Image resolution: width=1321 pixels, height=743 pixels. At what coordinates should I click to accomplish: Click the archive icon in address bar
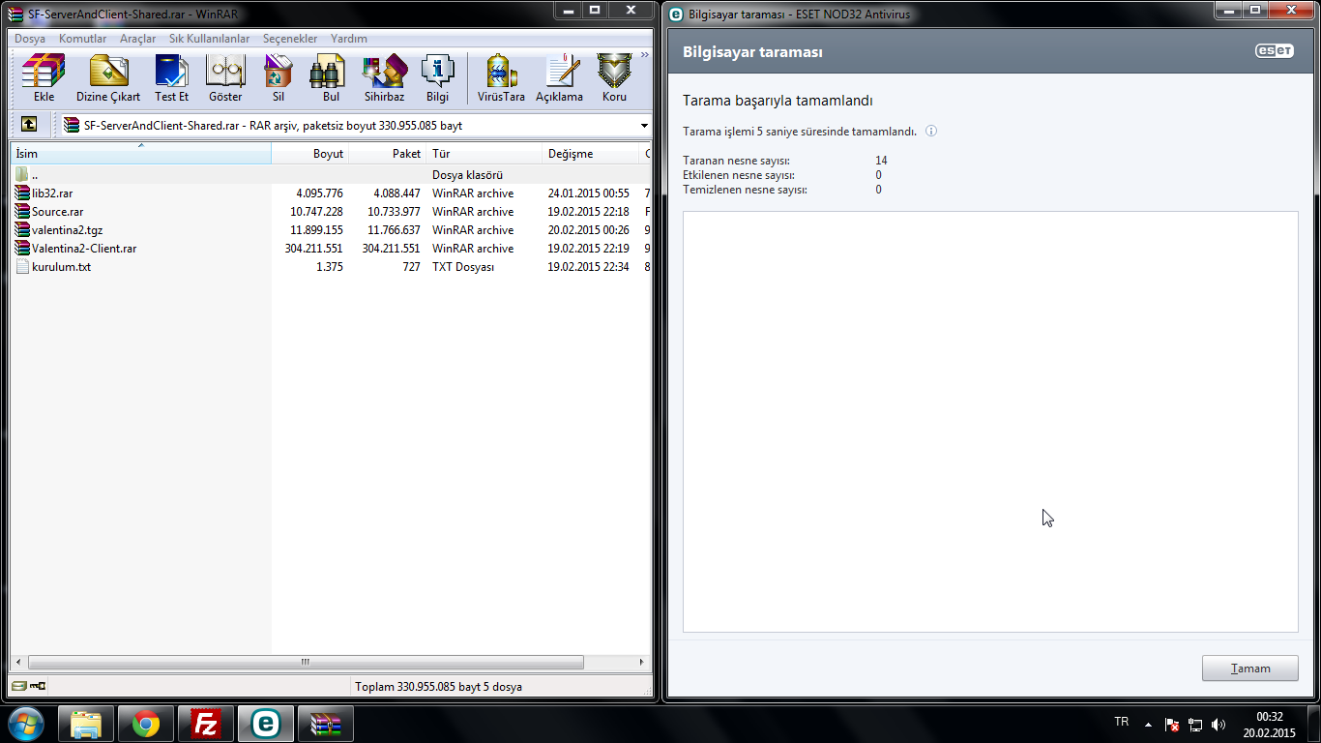(x=72, y=125)
